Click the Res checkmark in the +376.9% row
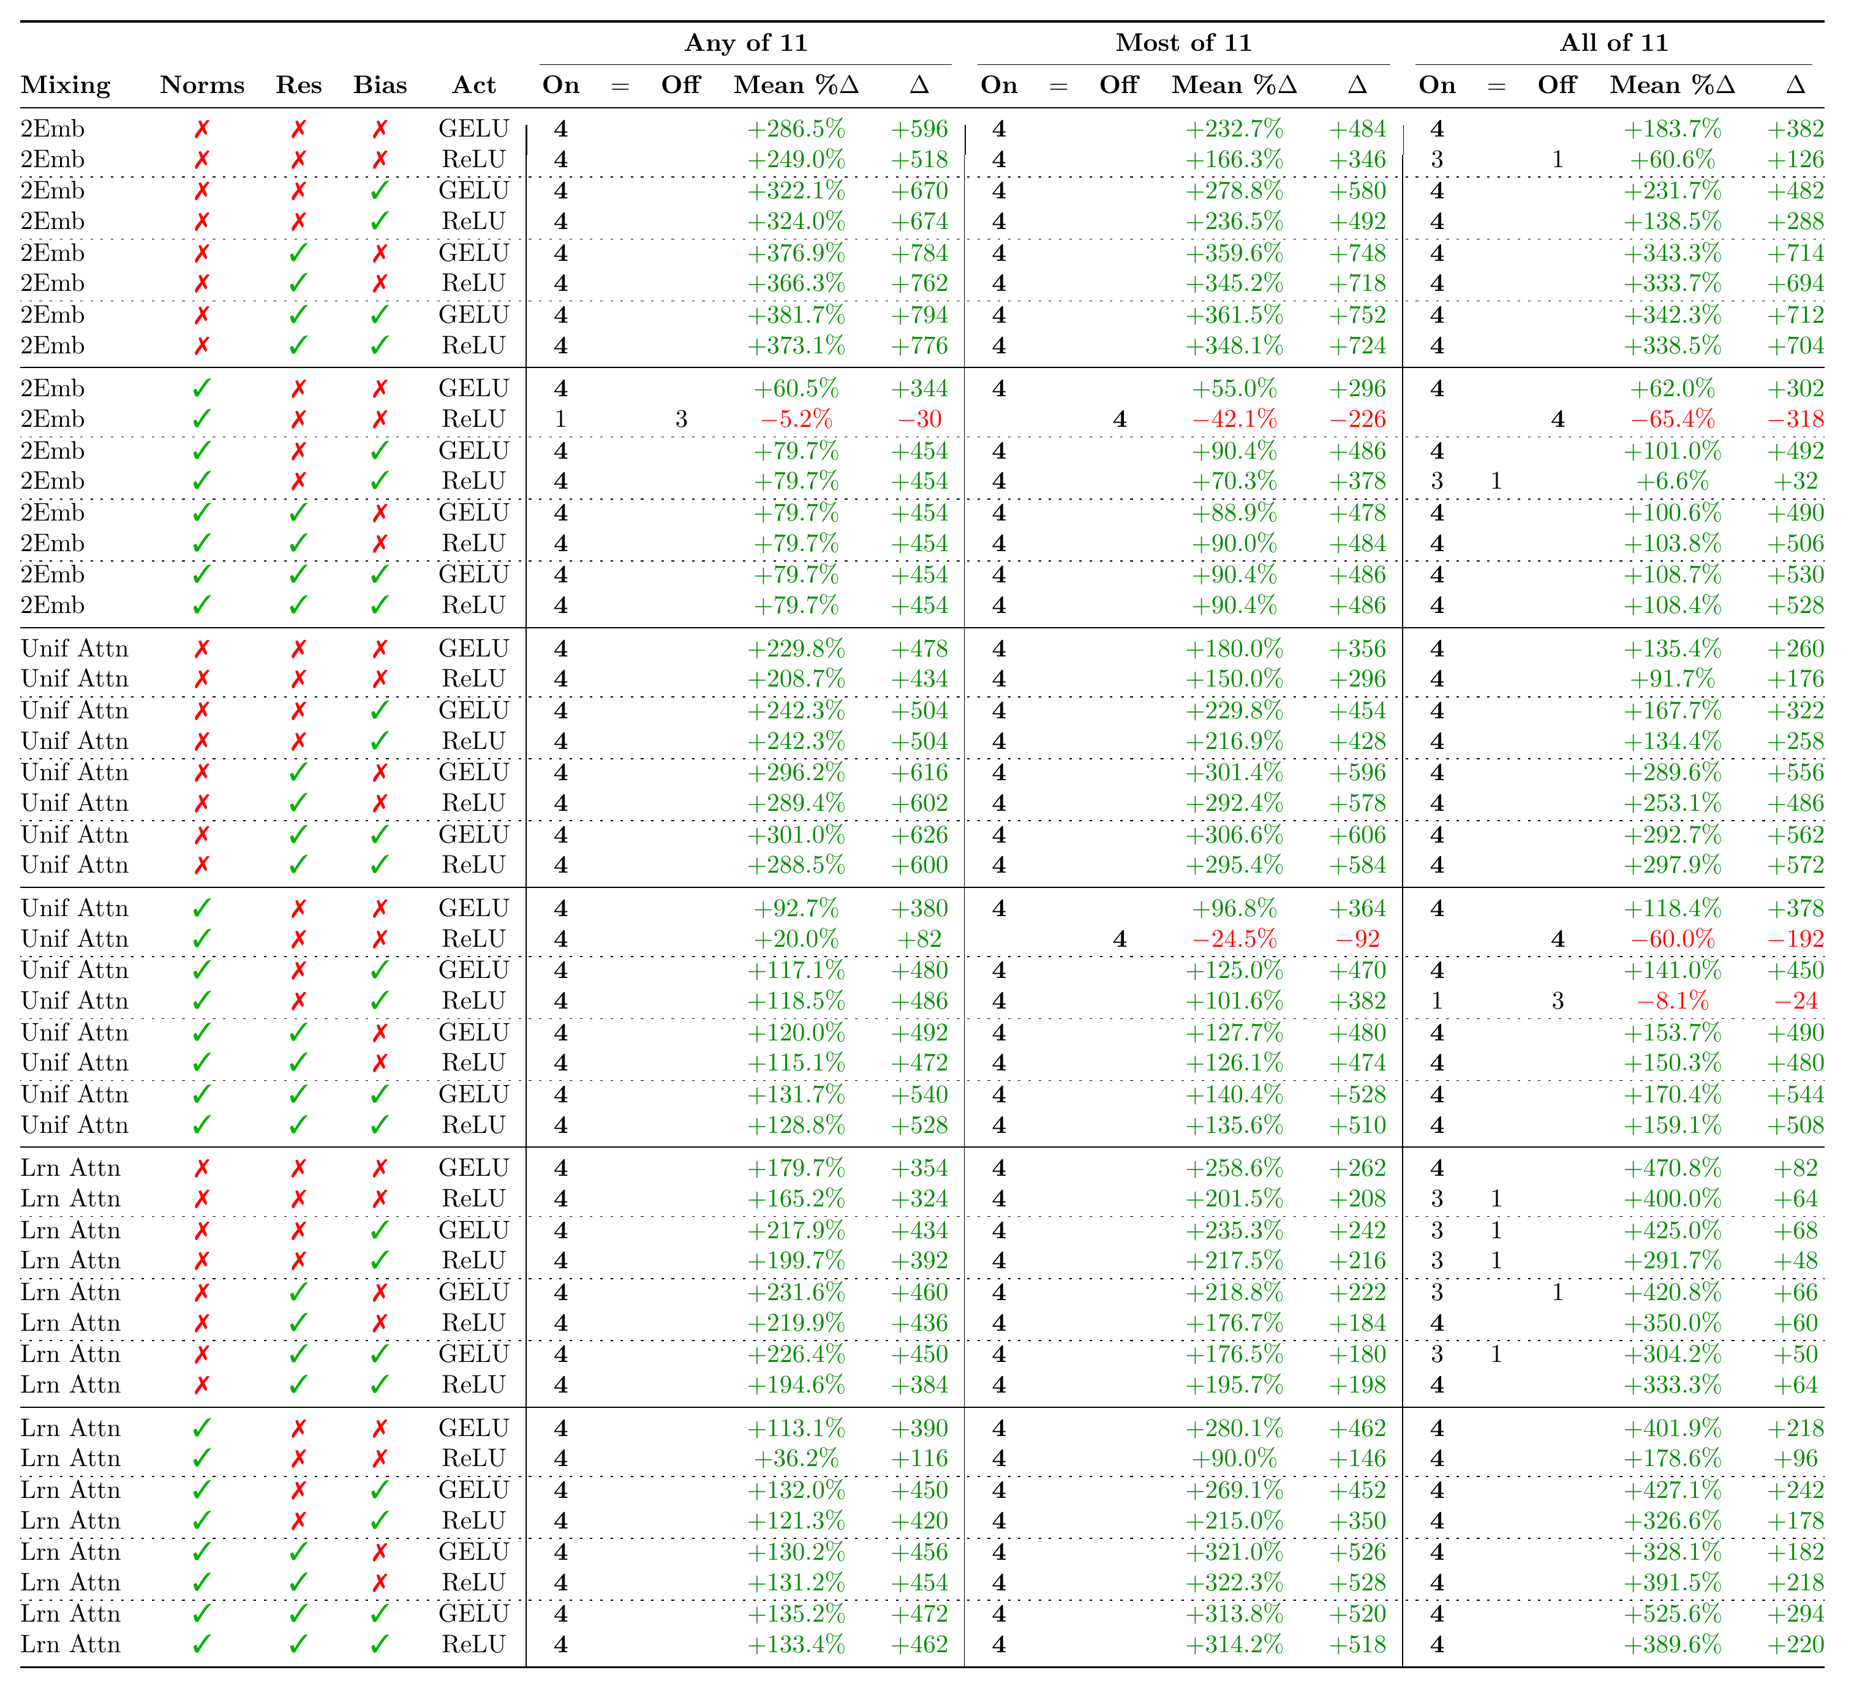The width and height of the screenshot is (1854, 1689). coord(298,254)
